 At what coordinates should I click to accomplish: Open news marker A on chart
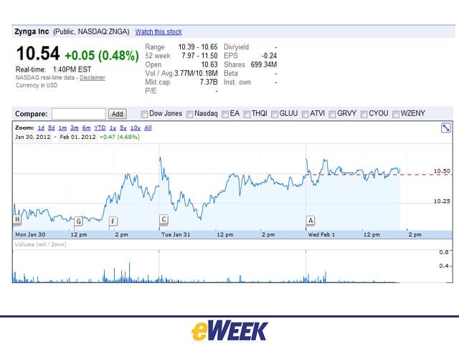click(311, 220)
